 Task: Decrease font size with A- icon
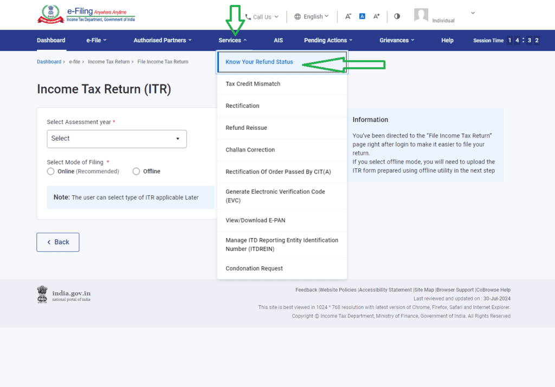pos(349,17)
